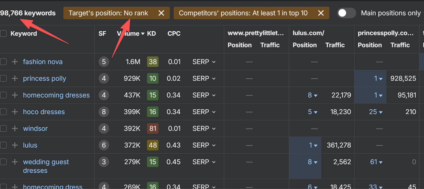Sort by the KD column header

(151, 33)
